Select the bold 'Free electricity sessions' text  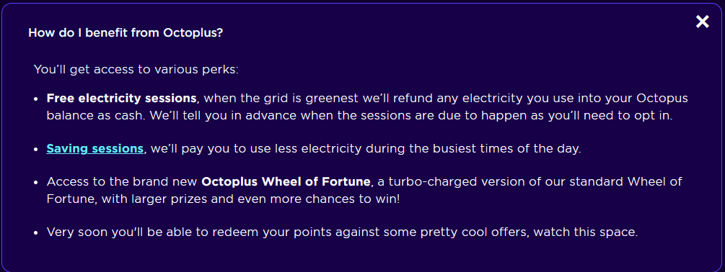pyautogui.click(x=121, y=98)
